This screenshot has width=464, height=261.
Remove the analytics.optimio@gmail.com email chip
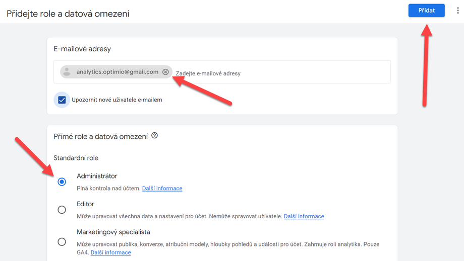pos(165,72)
